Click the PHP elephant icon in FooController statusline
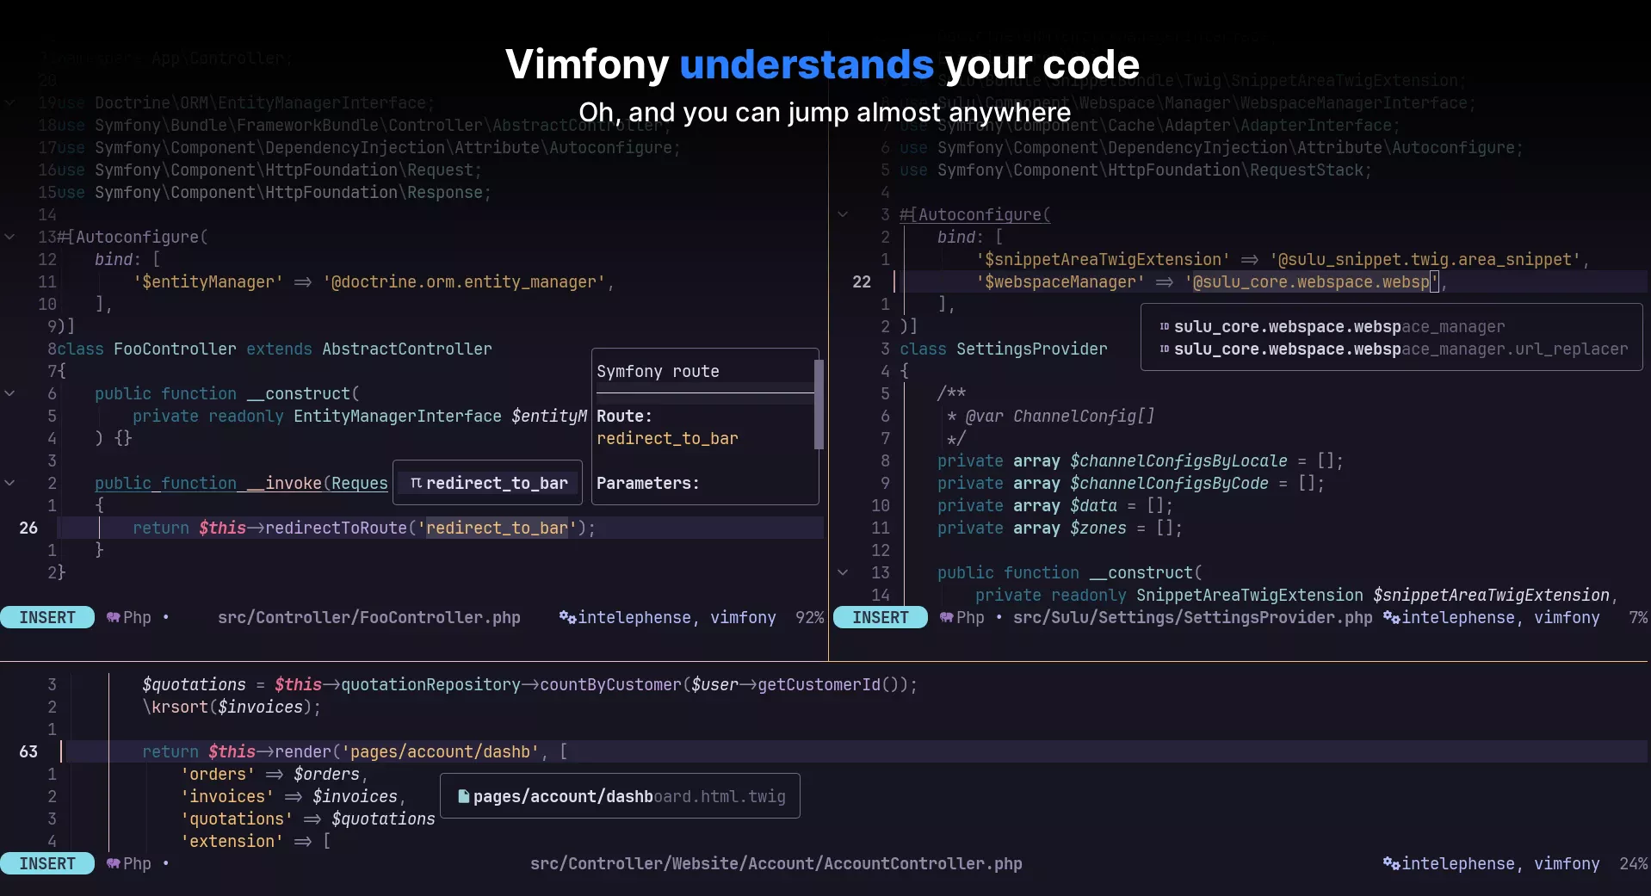This screenshot has height=896, width=1651. [113, 618]
